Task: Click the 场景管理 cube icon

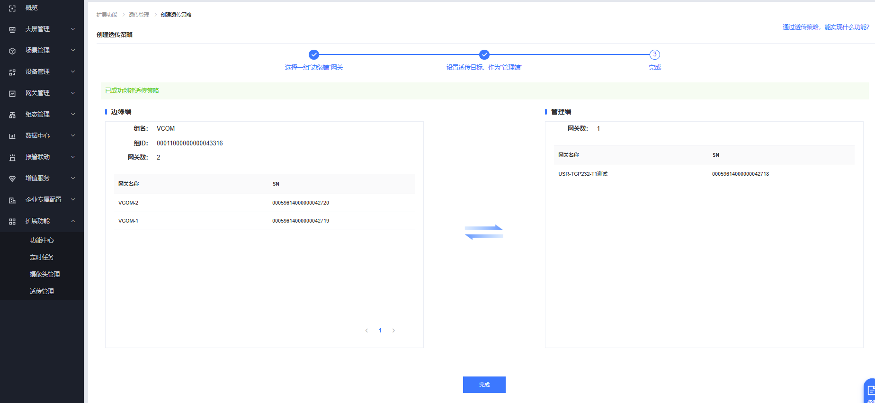Action: 12,51
